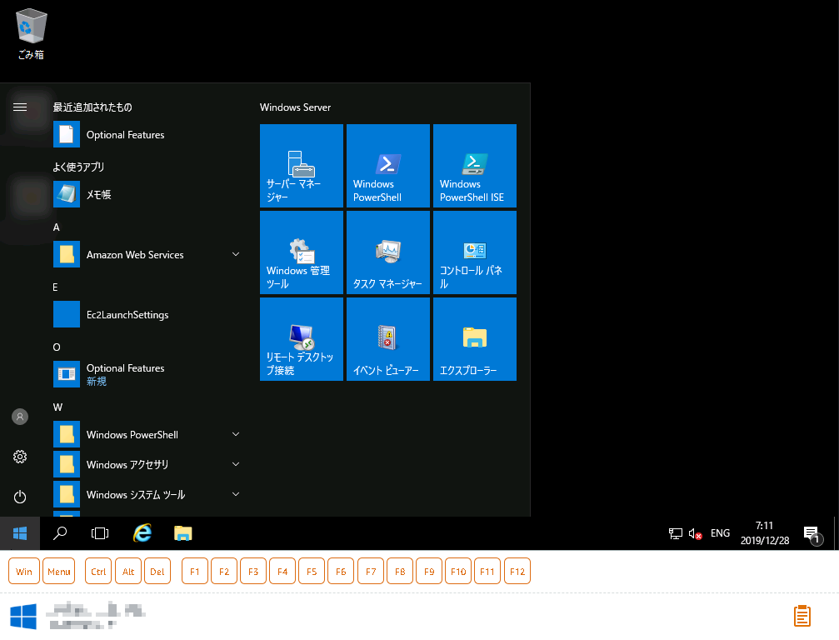Screen dimensions: 839x640
Task: Expand the Start menu hamburger navigation
Action: (20, 107)
